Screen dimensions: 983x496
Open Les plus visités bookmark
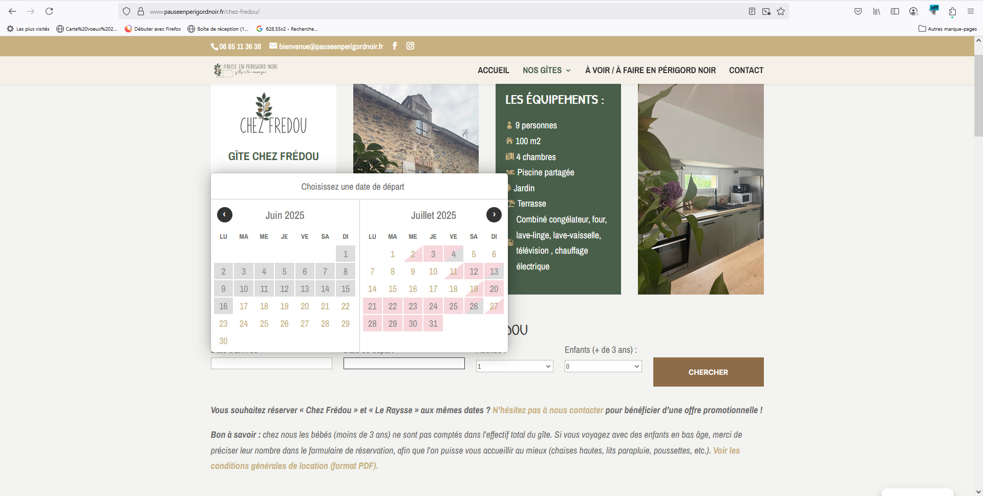28,29
